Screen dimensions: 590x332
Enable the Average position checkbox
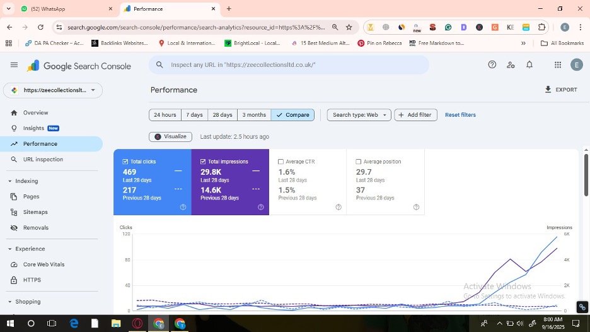click(359, 162)
